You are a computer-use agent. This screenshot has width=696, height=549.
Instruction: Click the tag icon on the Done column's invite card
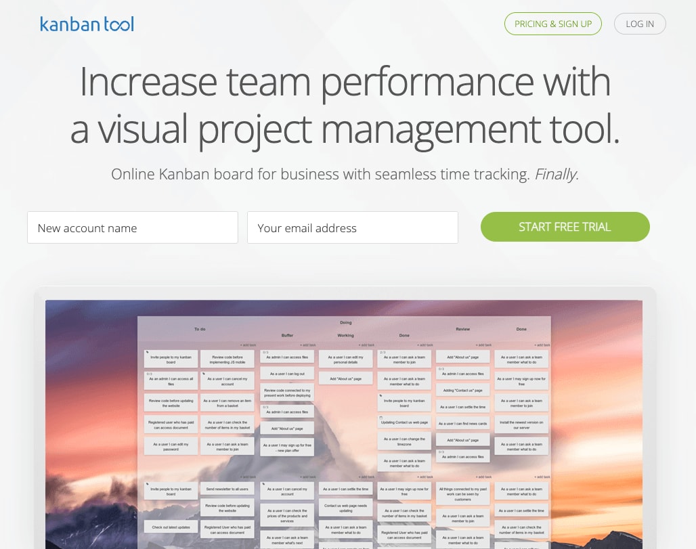coord(380,395)
